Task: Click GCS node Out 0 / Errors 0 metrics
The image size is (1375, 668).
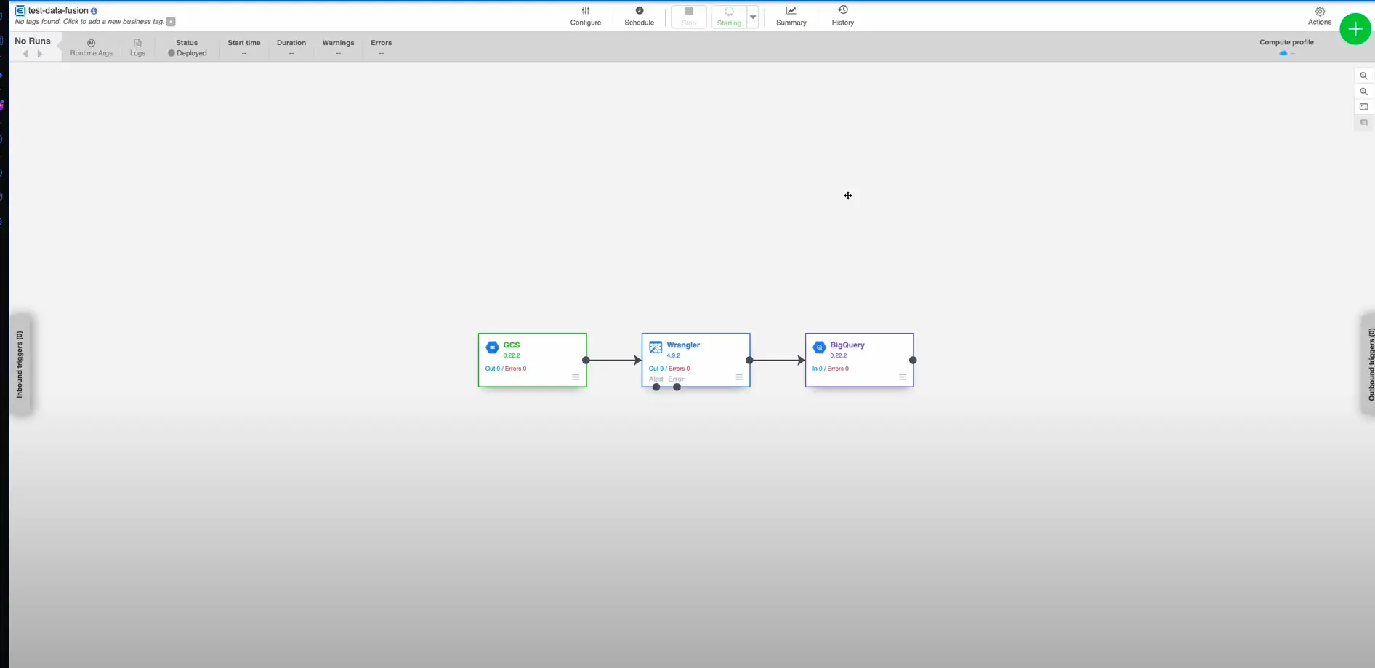Action: (506, 369)
